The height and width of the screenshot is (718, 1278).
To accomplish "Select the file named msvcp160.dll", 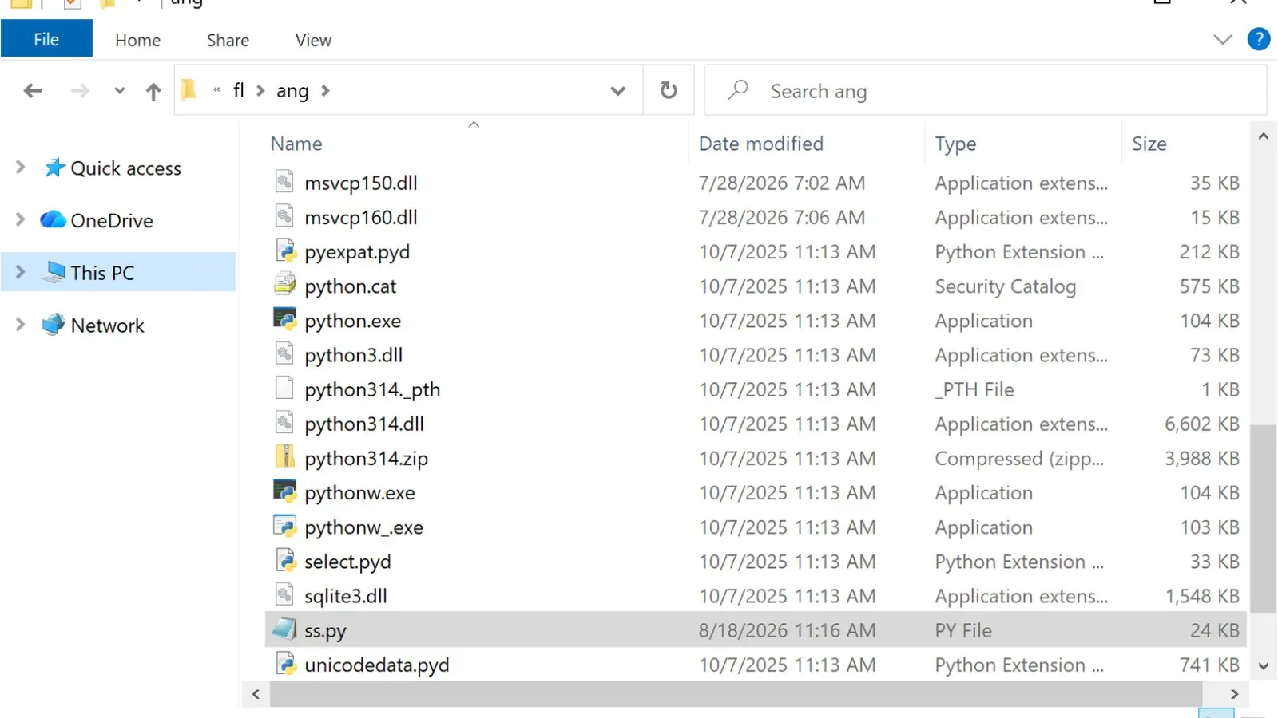I will click(x=361, y=217).
